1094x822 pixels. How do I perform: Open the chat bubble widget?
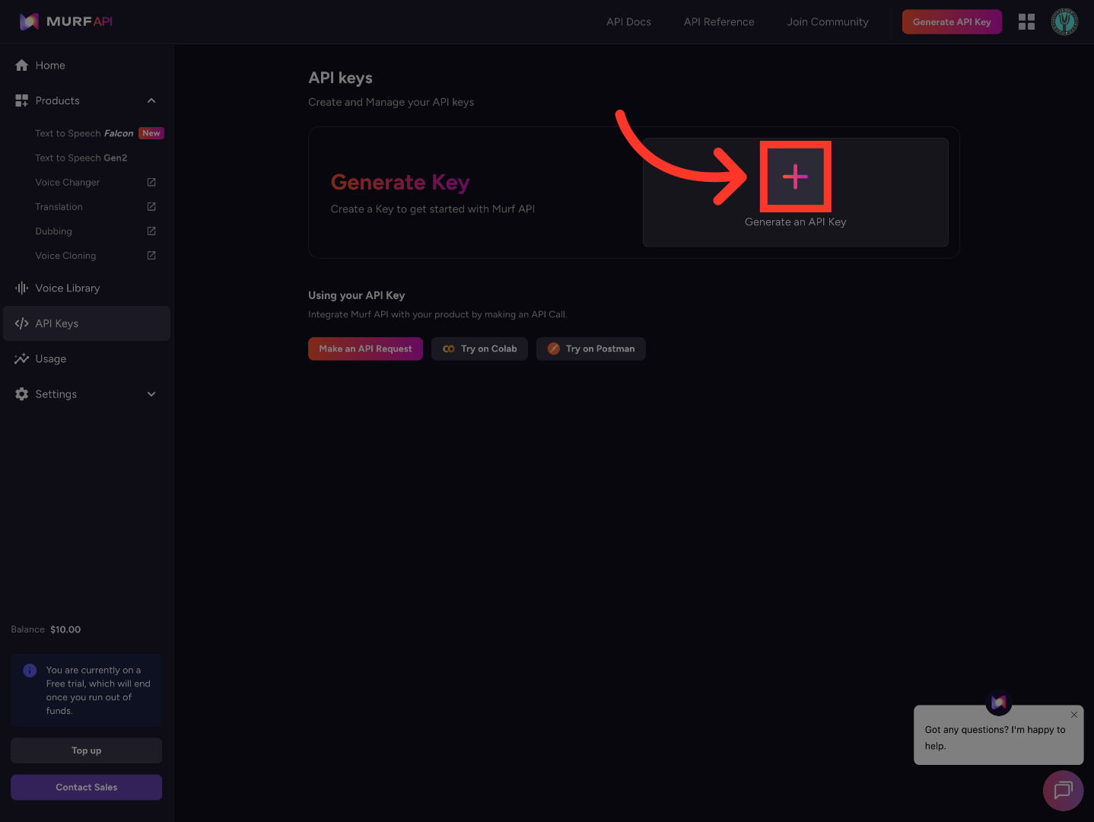tap(1063, 790)
